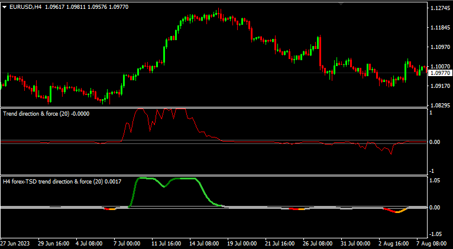Click price scale value 1.09170
The width and height of the screenshot is (453, 249).
(441, 86)
